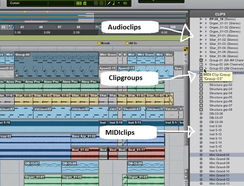Select DB-33-09 in clip list
The height and width of the screenshot is (186, 244).
216,122
